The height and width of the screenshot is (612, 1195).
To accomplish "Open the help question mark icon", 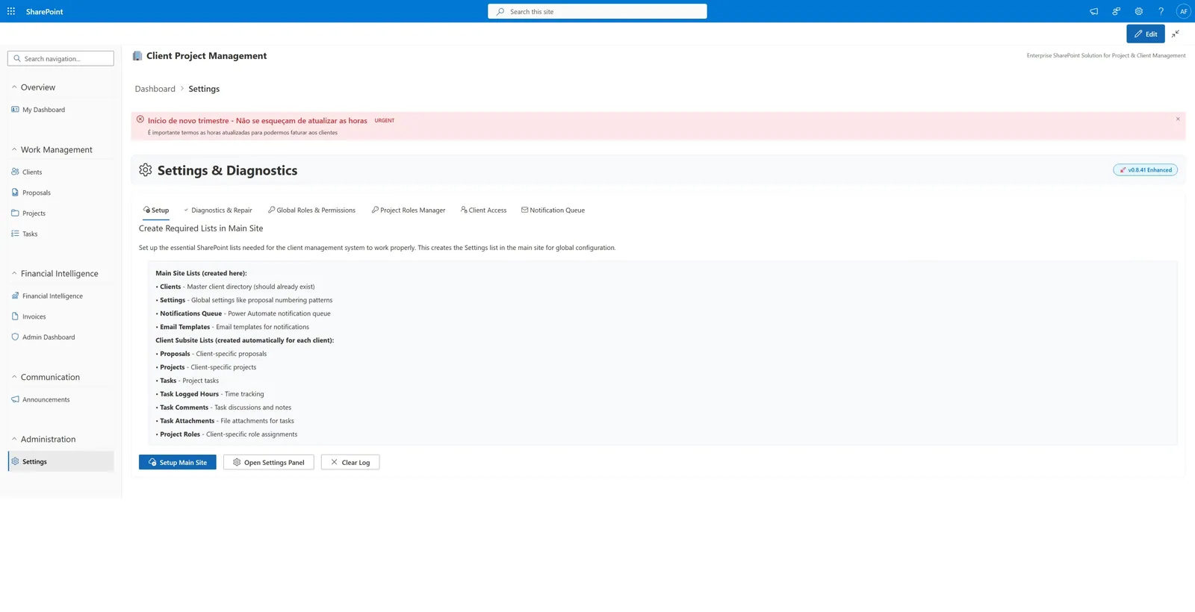I will (x=1161, y=11).
